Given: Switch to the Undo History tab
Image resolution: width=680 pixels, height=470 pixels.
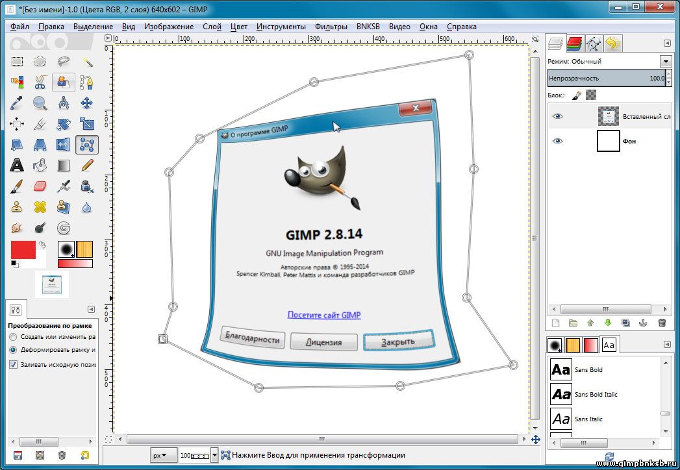Looking at the screenshot, I should (612, 43).
